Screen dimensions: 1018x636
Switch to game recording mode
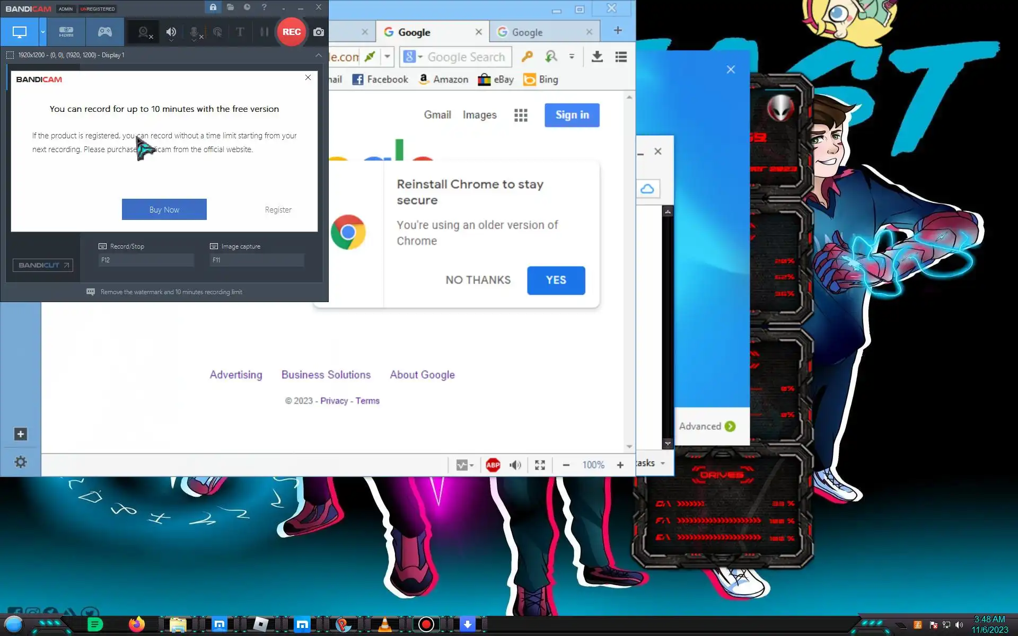click(x=105, y=32)
